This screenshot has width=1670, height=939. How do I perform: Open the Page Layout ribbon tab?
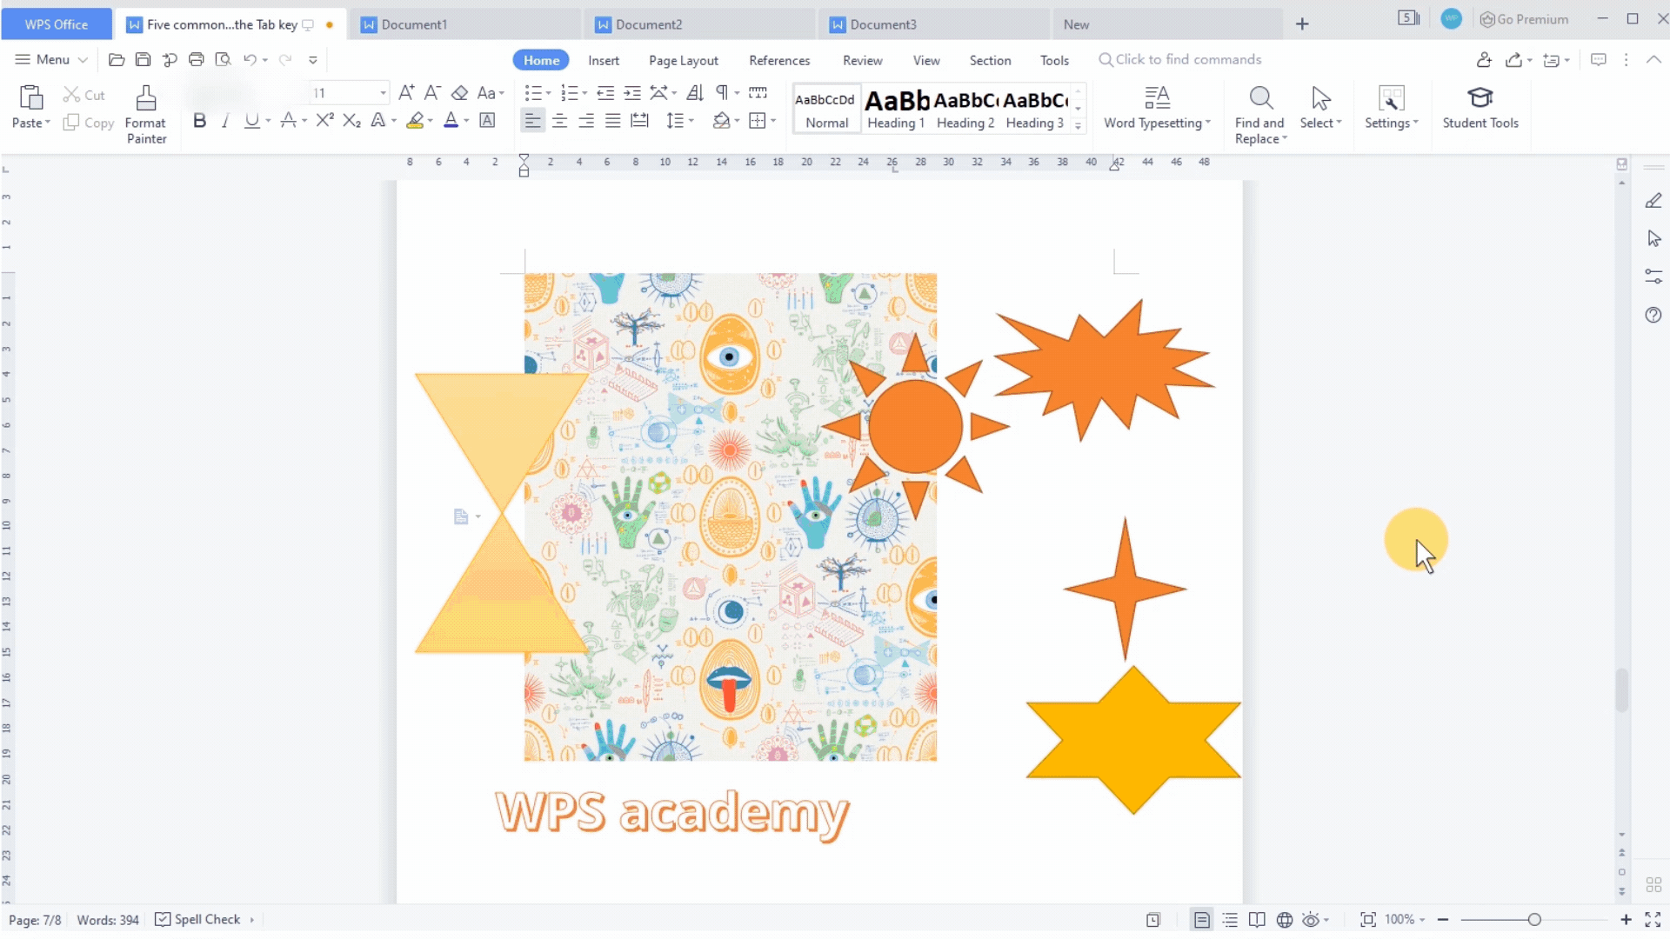point(684,60)
